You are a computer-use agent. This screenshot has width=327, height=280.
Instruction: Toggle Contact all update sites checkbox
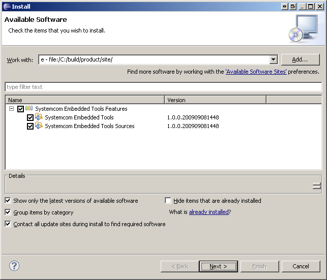tap(8, 224)
